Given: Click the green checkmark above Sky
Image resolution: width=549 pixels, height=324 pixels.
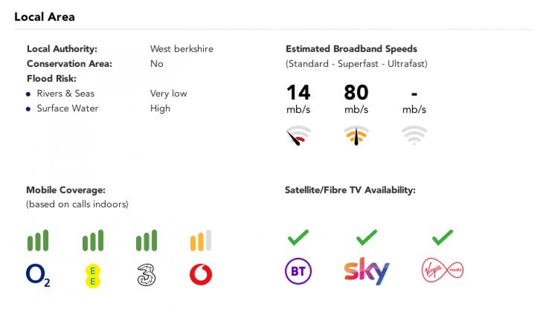Looking at the screenshot, I should 366,238.
